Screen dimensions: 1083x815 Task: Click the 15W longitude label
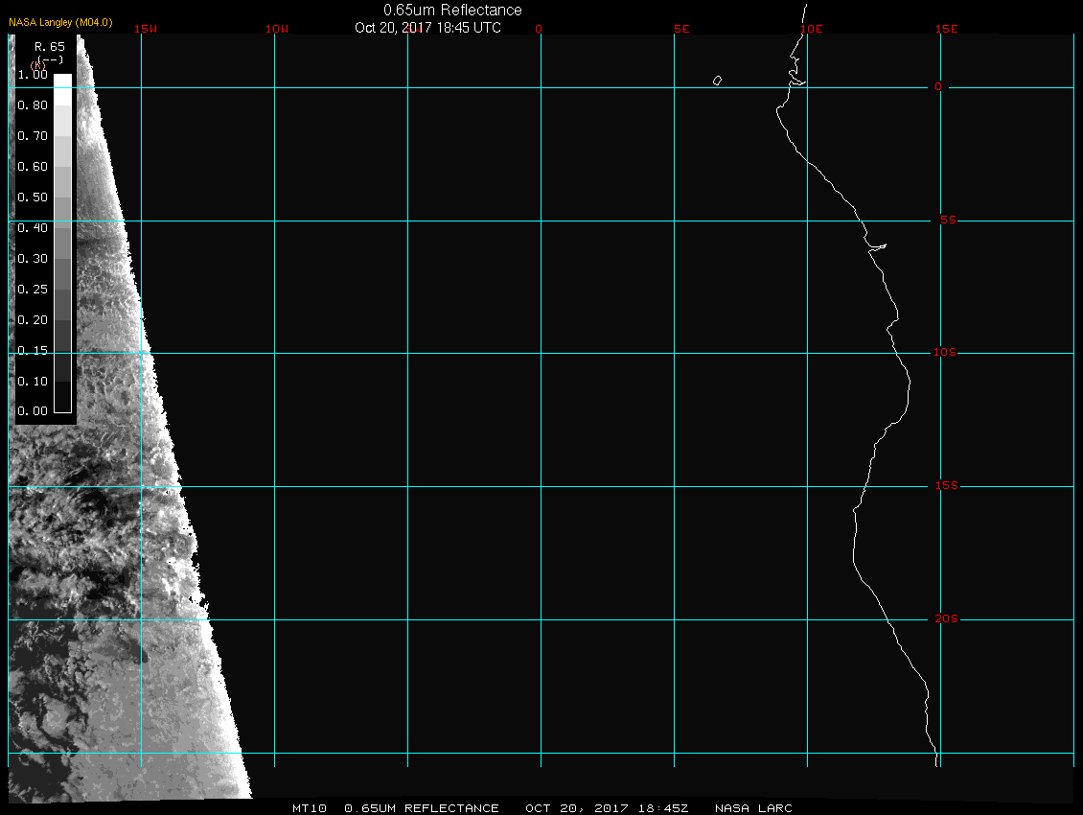(146, 29)
